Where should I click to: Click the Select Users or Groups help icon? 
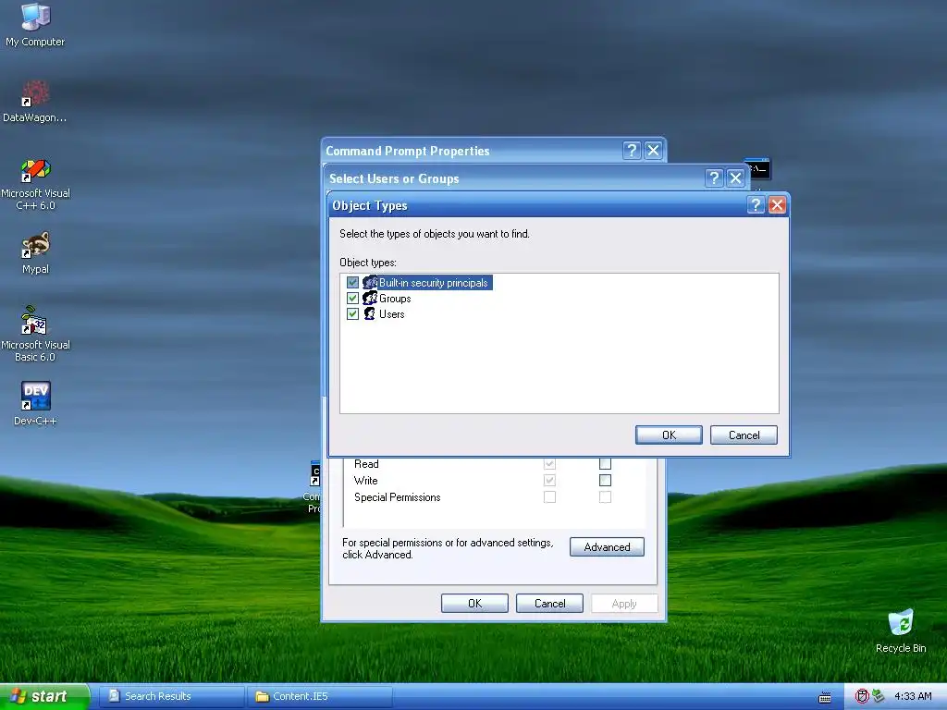click(x=714, y=178)
